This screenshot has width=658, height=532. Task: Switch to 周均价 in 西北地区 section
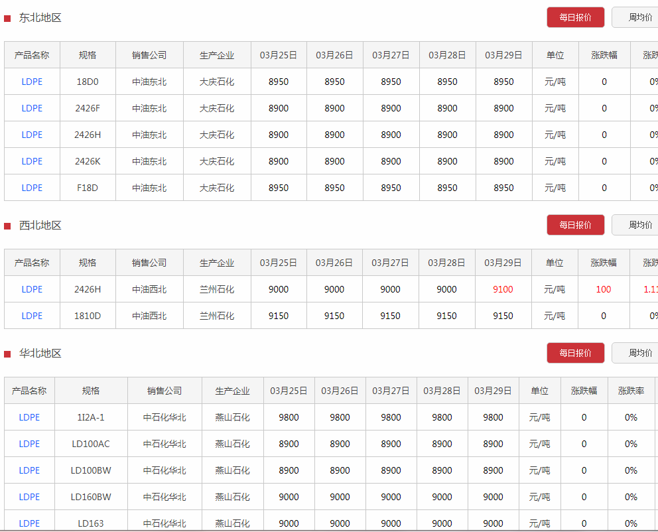tap(635, 225)
